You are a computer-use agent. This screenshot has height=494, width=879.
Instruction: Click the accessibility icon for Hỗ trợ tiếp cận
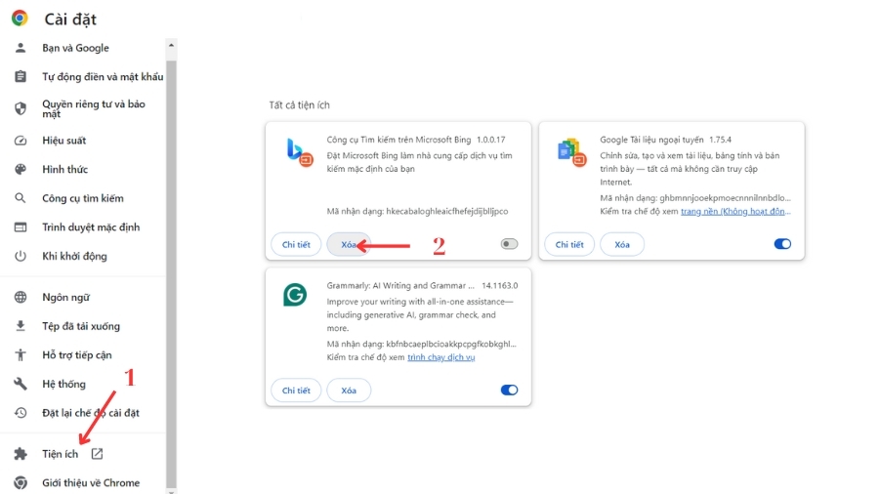pos(21,354)
